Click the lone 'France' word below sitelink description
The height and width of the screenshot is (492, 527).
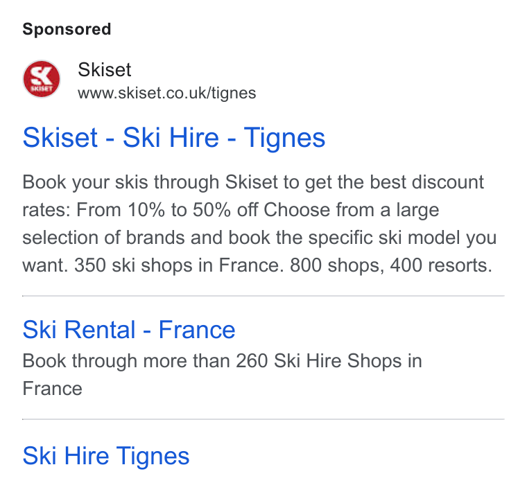(x=52, y=389)
